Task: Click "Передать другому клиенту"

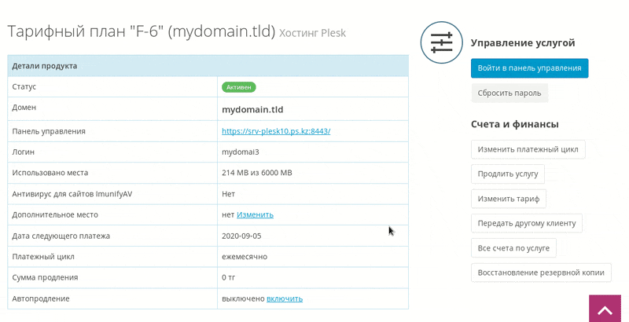Action: click(x=526, y=224)
